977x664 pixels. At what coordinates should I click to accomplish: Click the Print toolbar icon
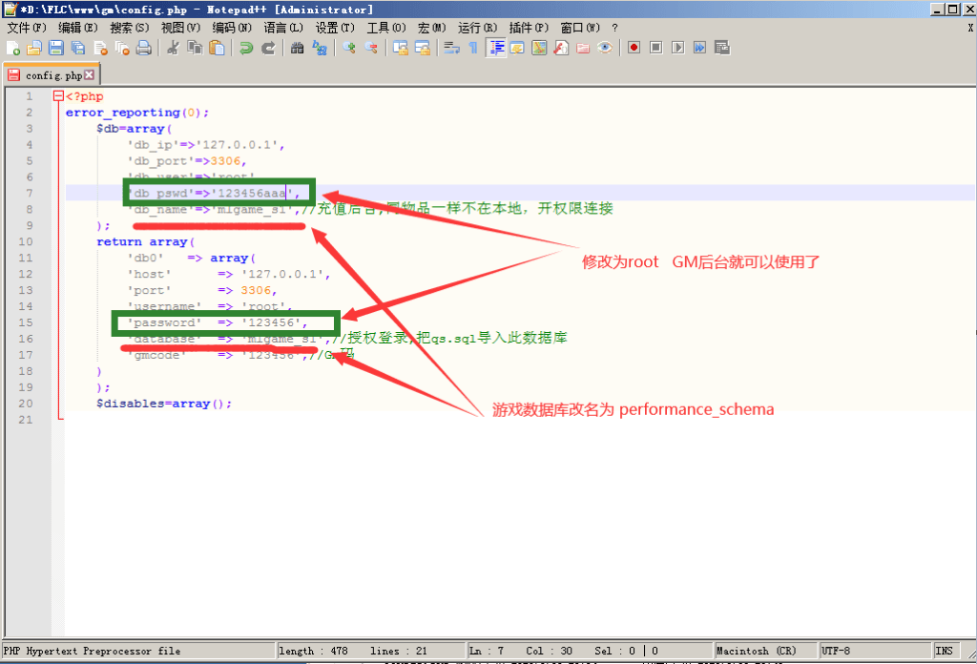(x=144, y=48)
